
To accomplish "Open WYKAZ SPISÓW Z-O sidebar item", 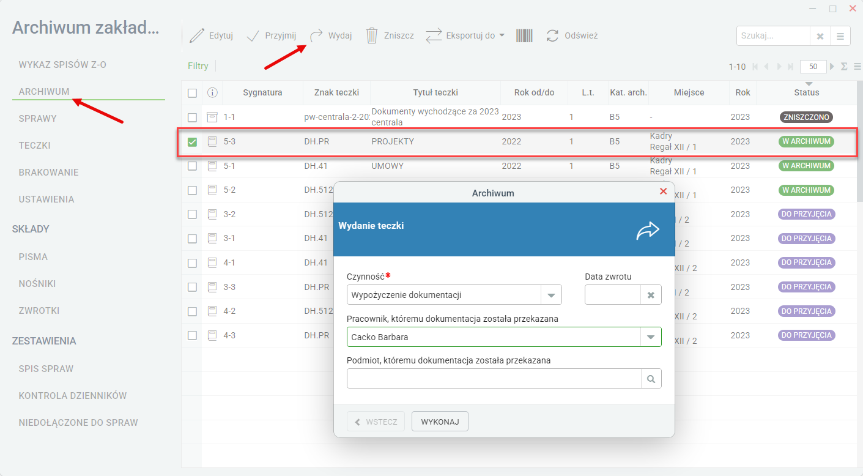I will coord(62,64).
